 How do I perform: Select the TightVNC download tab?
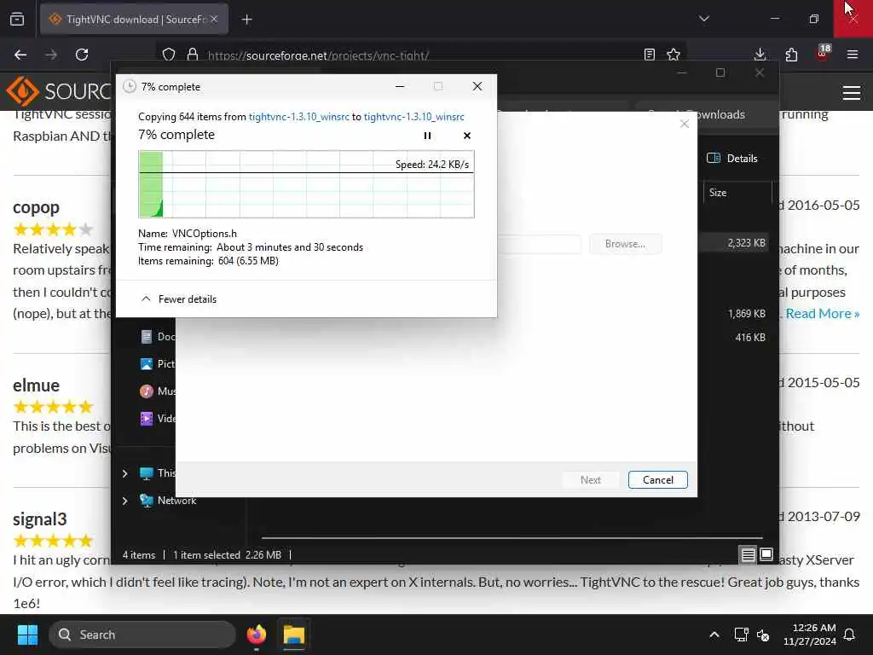click(x=134, y=19)
